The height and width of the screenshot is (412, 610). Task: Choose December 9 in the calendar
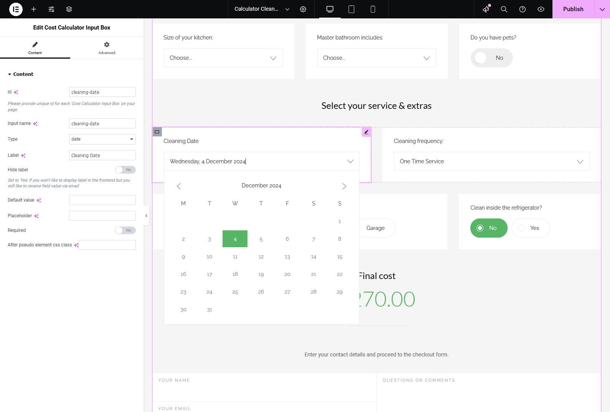coord(183,256)
